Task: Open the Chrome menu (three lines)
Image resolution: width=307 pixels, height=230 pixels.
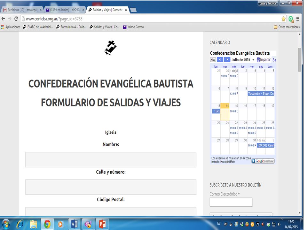Action: tap(298, 19)
